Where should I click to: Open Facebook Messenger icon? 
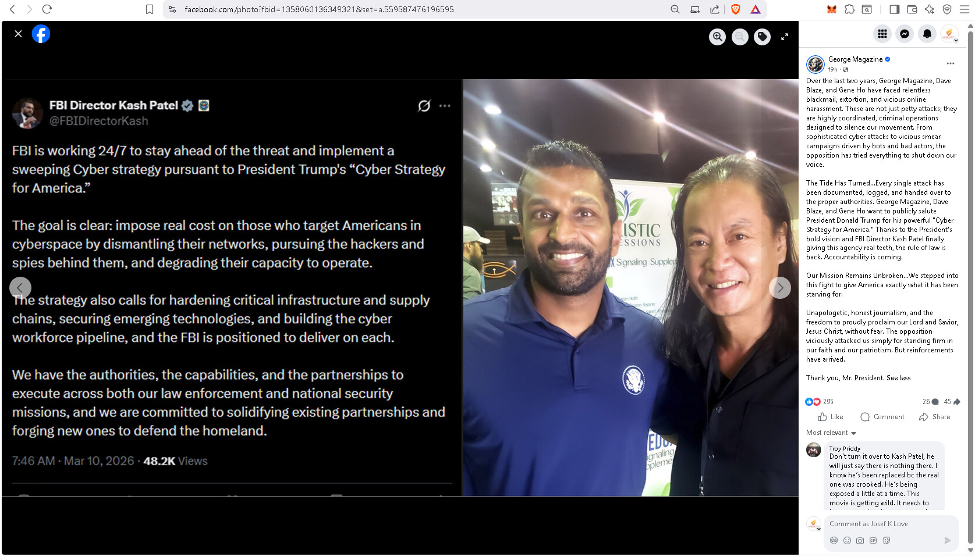click(905, 34)
